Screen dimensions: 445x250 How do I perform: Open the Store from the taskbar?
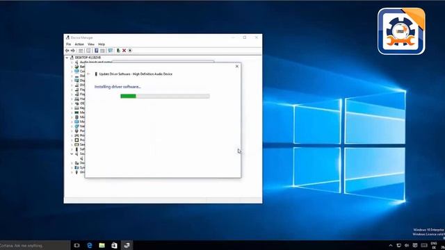pyautogui.click(x=114, y=245)
